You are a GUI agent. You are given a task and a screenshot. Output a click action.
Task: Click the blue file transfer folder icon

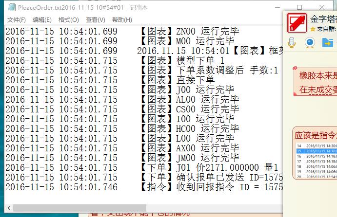click(328, 43)
